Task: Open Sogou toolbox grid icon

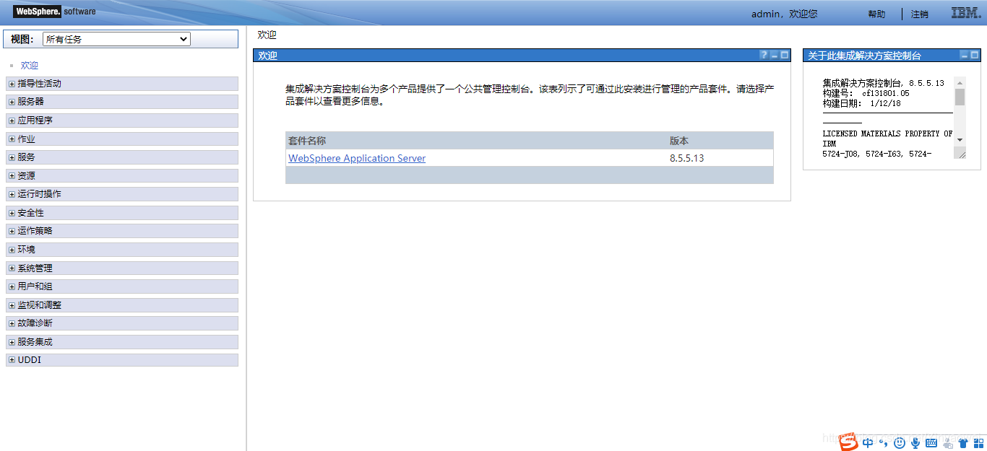Action: click(978, 443)
